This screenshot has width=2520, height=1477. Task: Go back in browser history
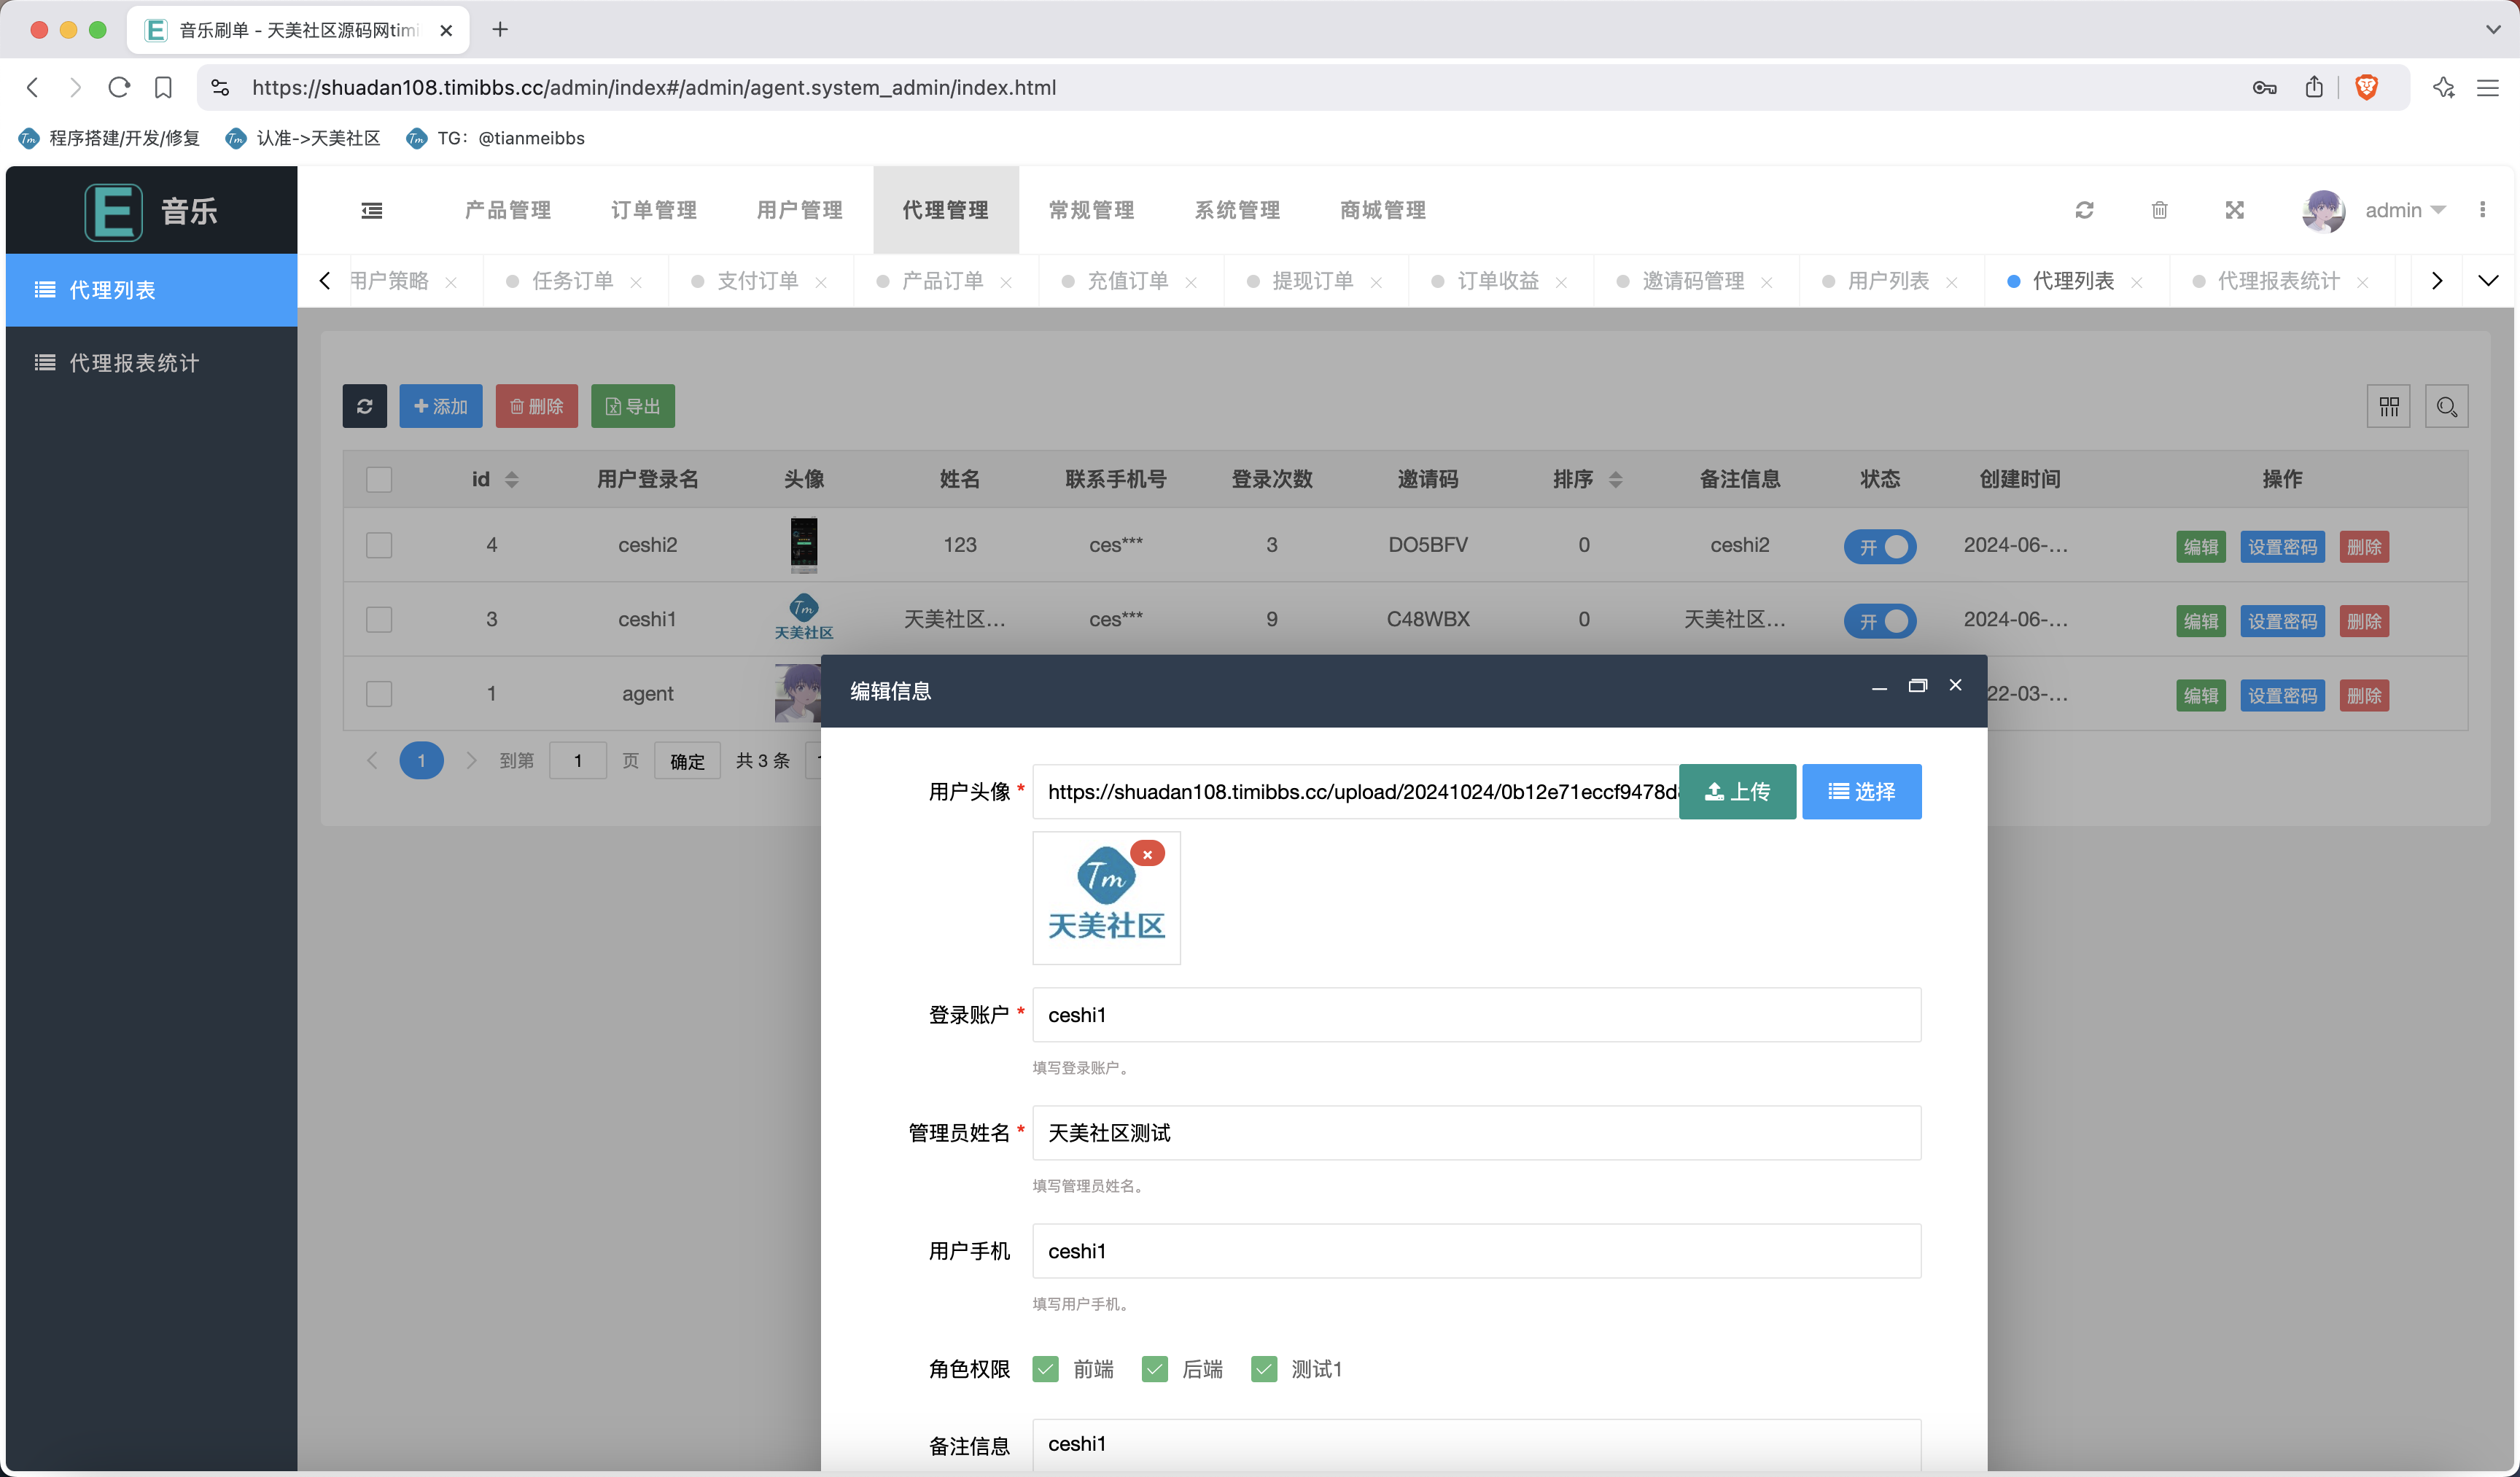point(33,88)
